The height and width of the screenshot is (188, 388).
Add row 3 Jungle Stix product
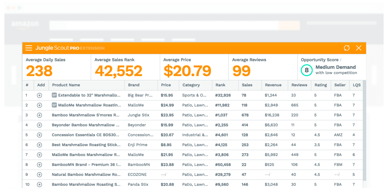40,115
